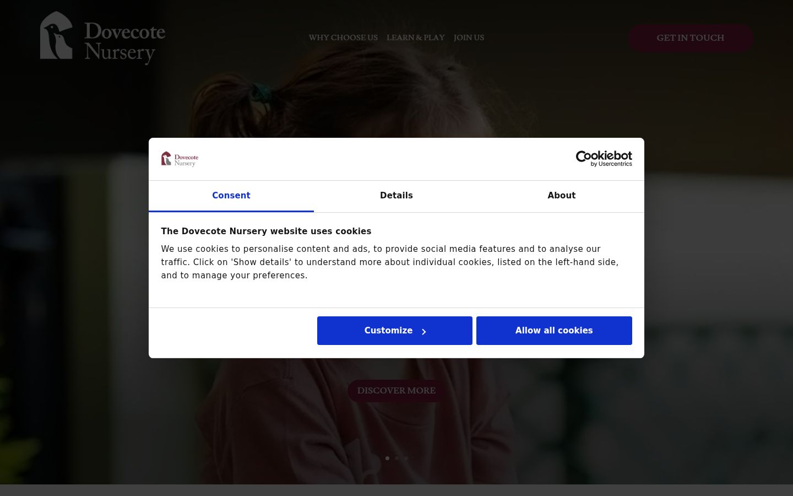Click Allow all cookies button
This screenshot has width=793, height=496.
pyautogui.click(x=554, y=331)
